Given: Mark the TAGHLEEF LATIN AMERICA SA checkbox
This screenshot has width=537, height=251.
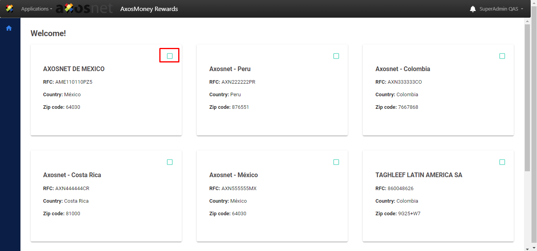Looking at the screenshot, I should 502,162.
